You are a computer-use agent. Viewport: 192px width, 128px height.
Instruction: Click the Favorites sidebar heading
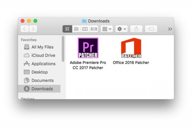tap(29, 40)
